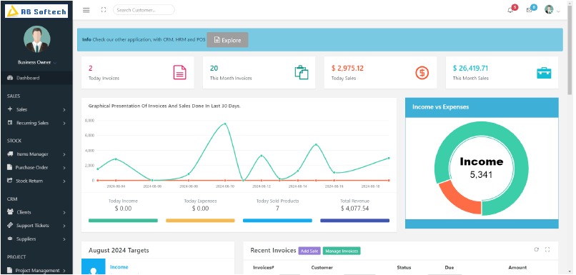The height and width of the screenshot is (275, 576).
Task: Open the Income link in August Targets
Action: point(119,267)
